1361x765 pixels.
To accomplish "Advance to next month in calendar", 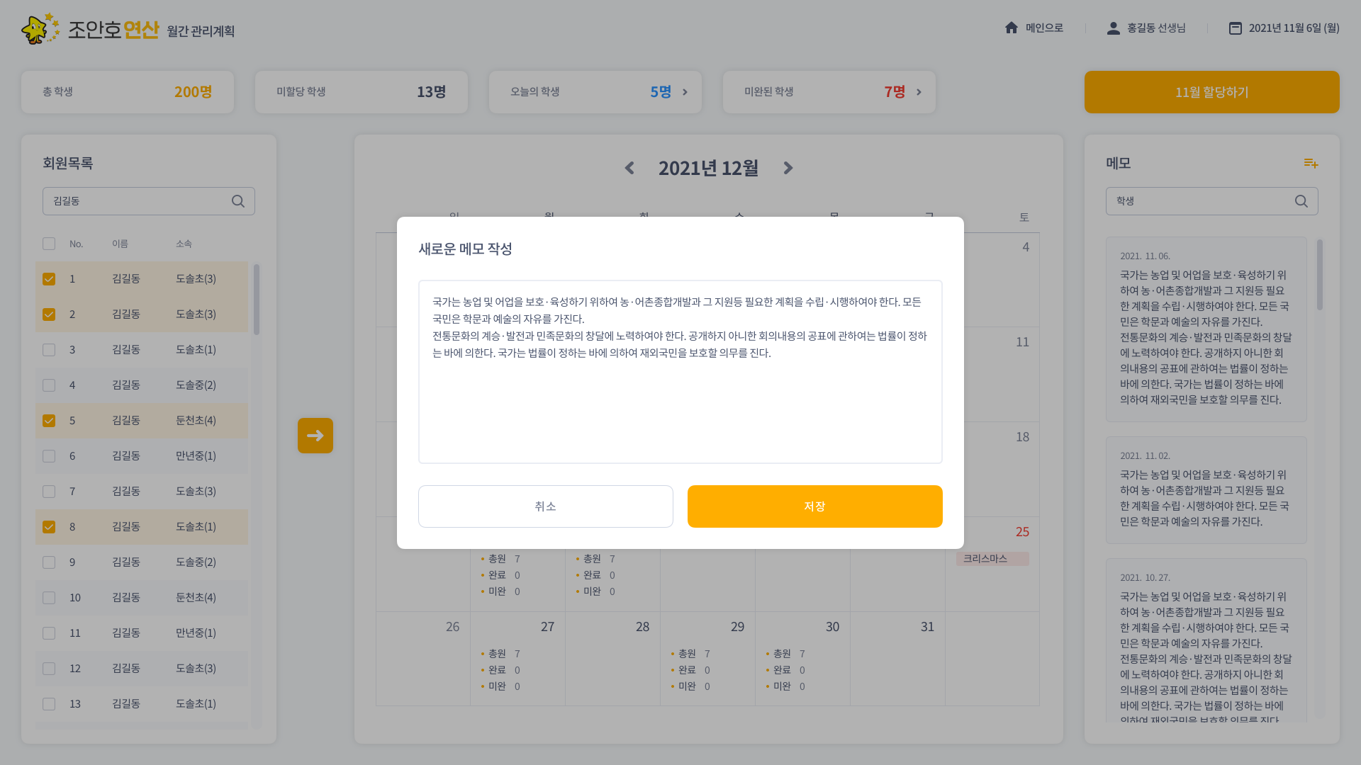I will click(x=788, y=168).
